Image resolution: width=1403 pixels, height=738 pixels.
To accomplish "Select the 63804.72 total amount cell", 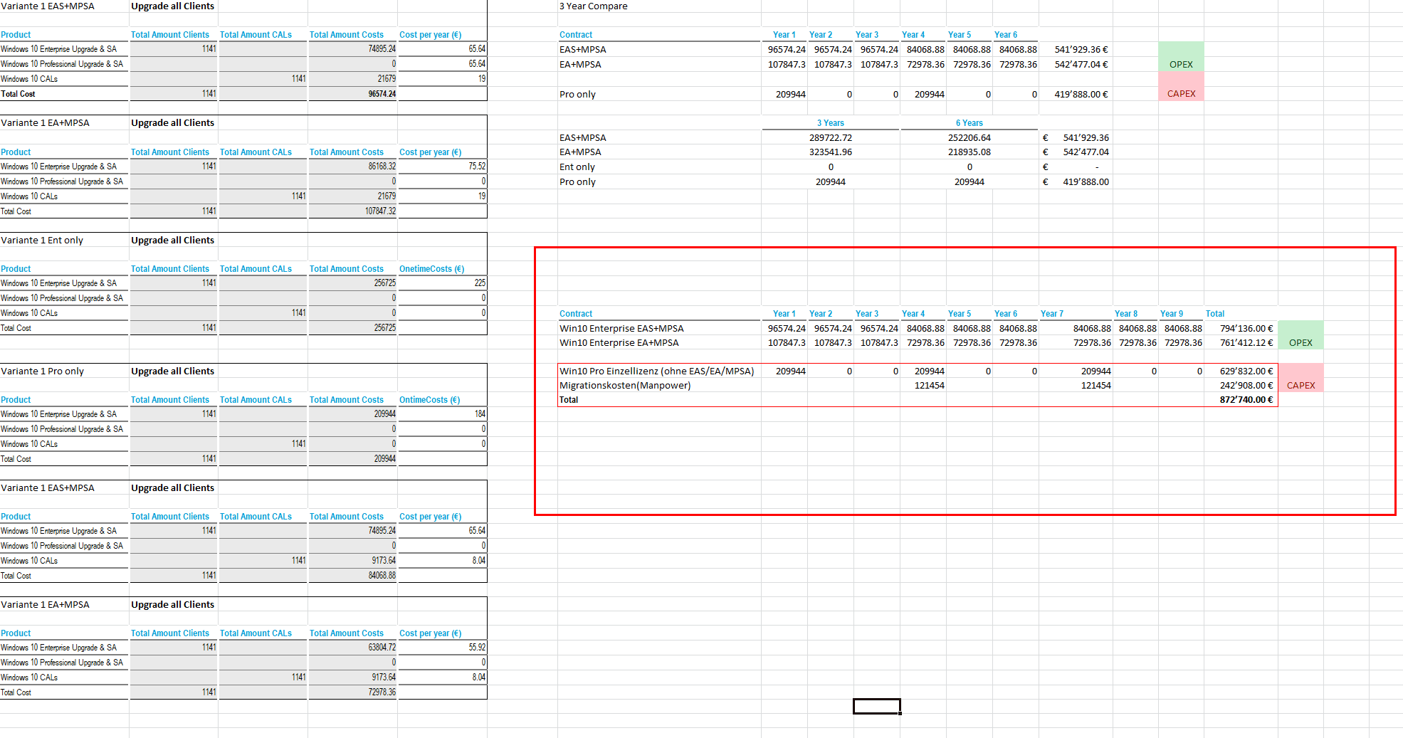I will (353, 648).
